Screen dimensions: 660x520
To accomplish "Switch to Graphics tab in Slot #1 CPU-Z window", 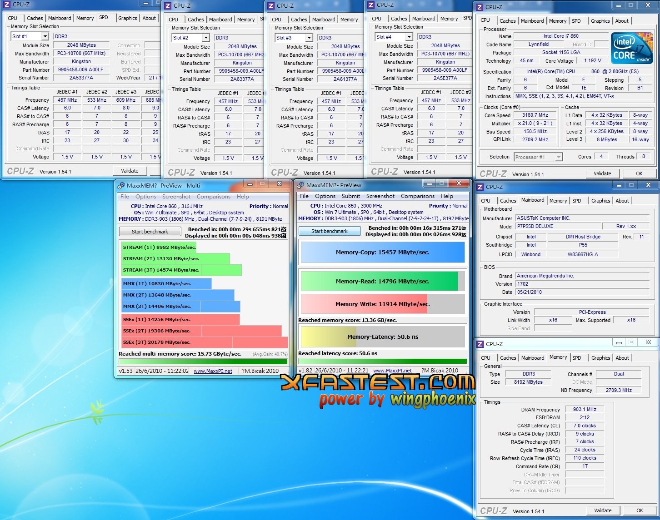I will point(127,18).
